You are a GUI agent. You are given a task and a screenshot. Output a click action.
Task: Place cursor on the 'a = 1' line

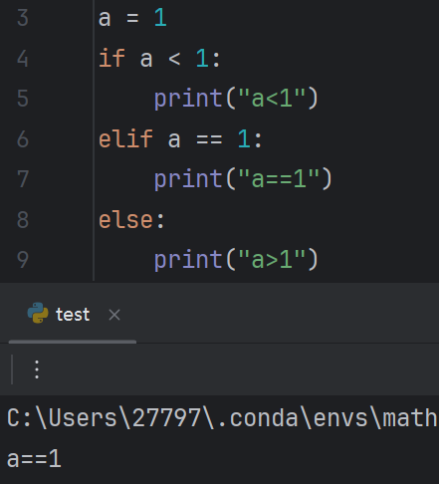click(132, 18)
